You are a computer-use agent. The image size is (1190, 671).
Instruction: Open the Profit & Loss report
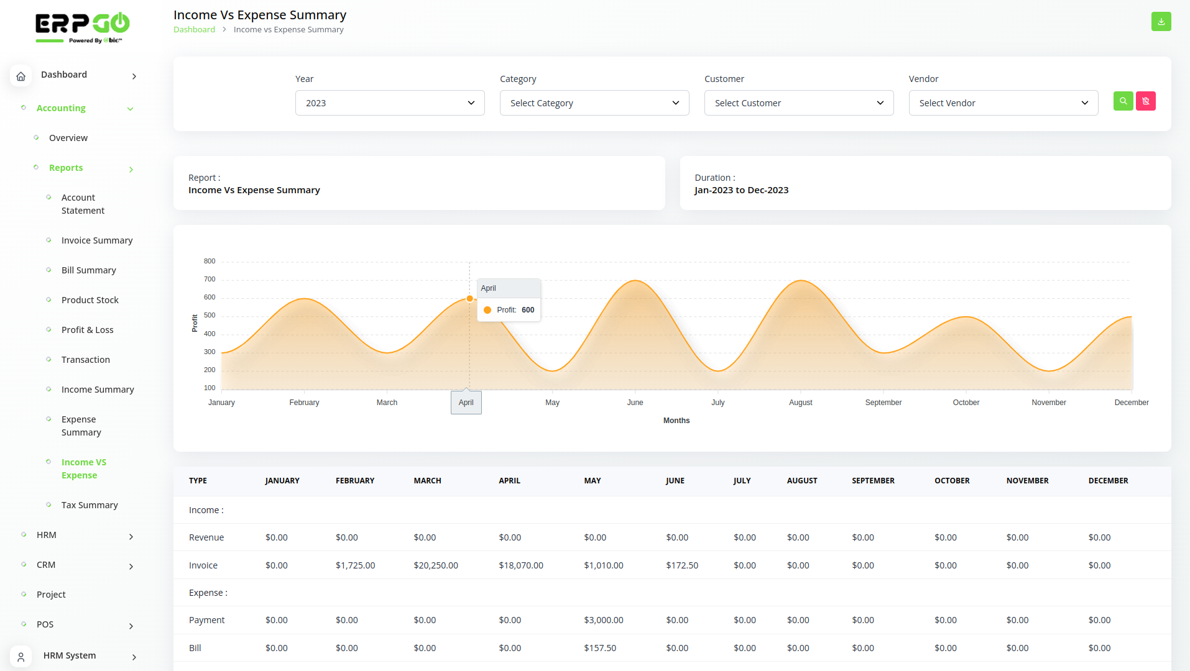pyautogui.click(x=87, y=330)
